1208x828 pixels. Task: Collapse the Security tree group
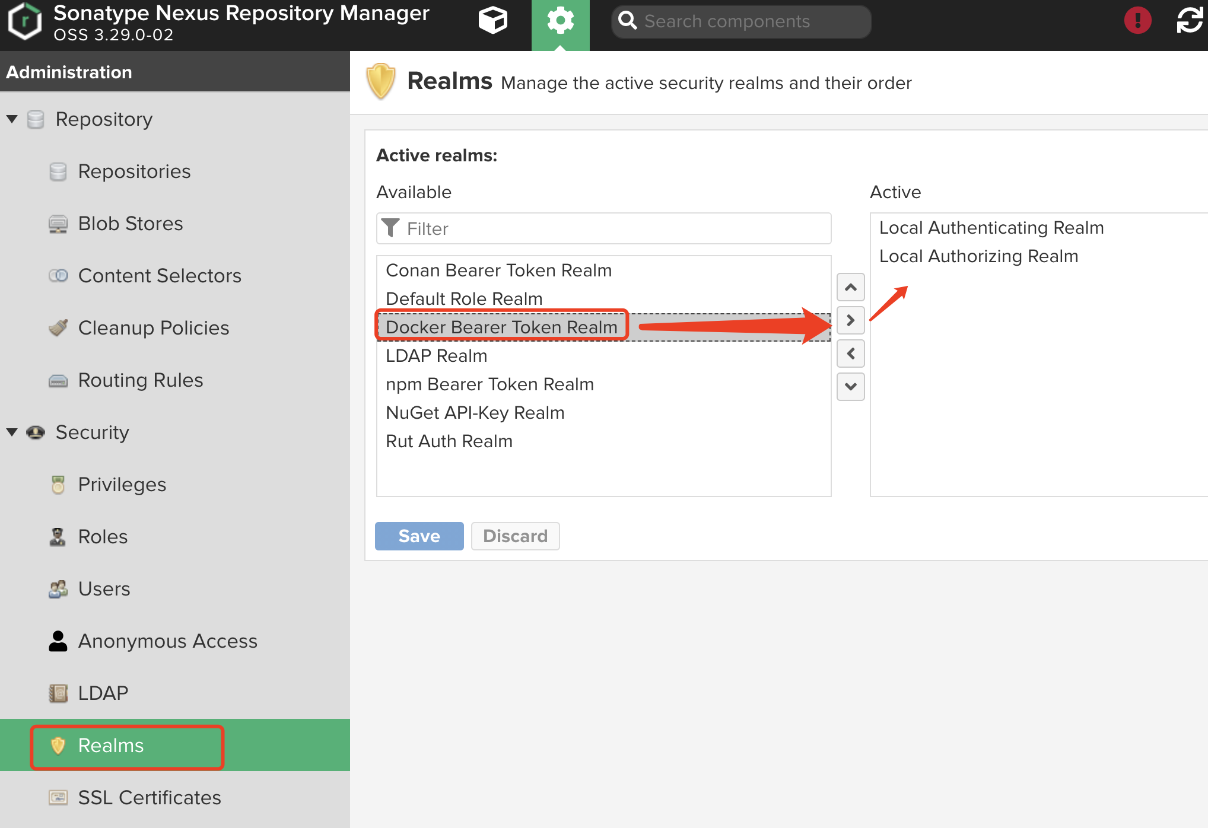(x=12, y=432)
